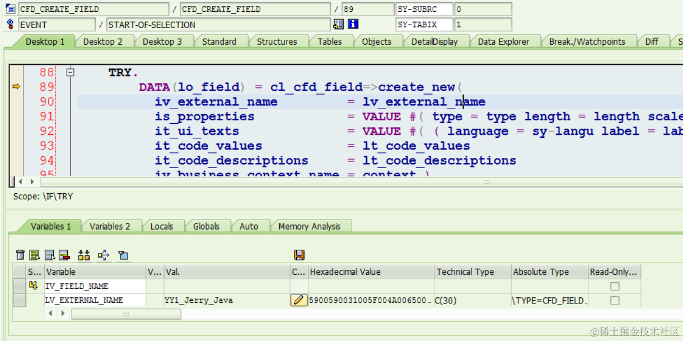
Task: Switch to the Desktop 2 tab
Action: pos(103,41)
